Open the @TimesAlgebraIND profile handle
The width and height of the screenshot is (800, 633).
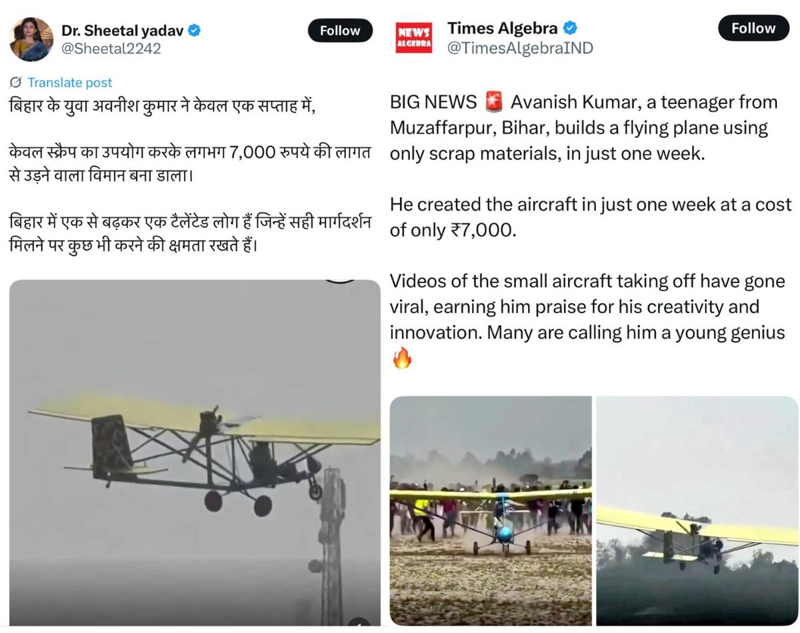tap(523, 47)
